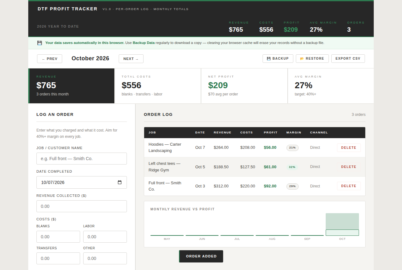Screen dimensions: 402x270
Task: Click the 32% margin badge
Action: 292,167
